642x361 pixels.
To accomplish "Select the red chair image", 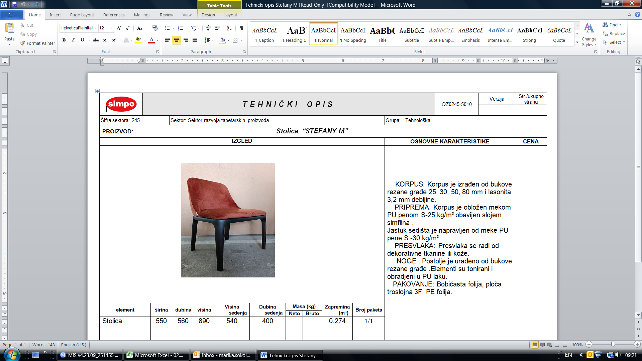I will coord(228,220).
